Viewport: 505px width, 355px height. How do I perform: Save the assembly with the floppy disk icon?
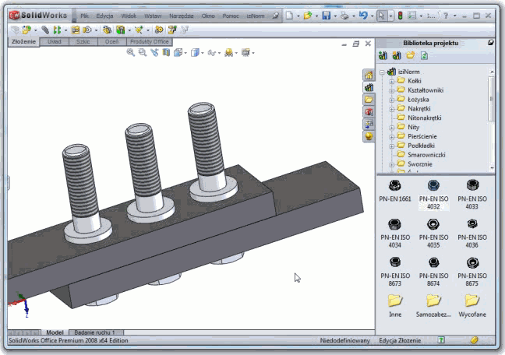coord(327,16)
